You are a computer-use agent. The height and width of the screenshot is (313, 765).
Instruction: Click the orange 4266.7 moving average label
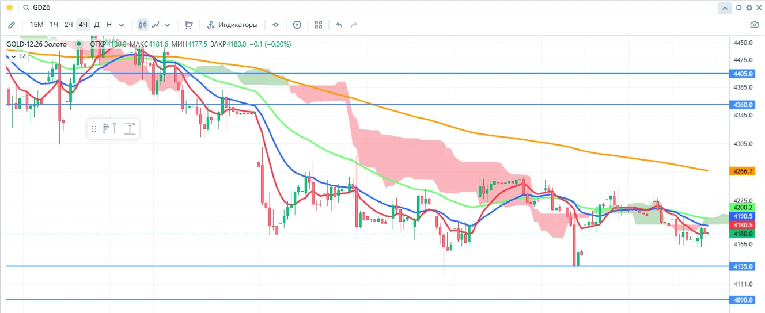click(x=744, y=171)
